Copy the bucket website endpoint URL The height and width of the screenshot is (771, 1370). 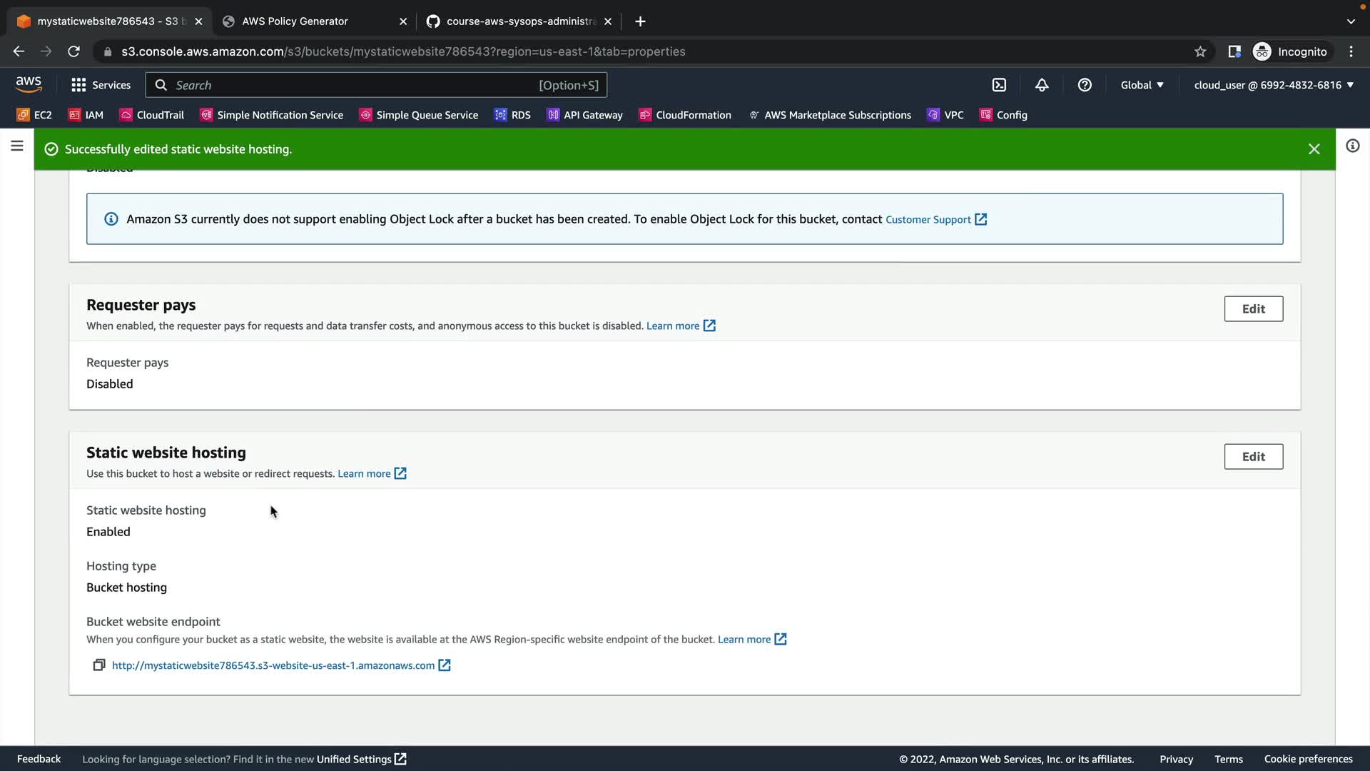[x=99, y=665]
